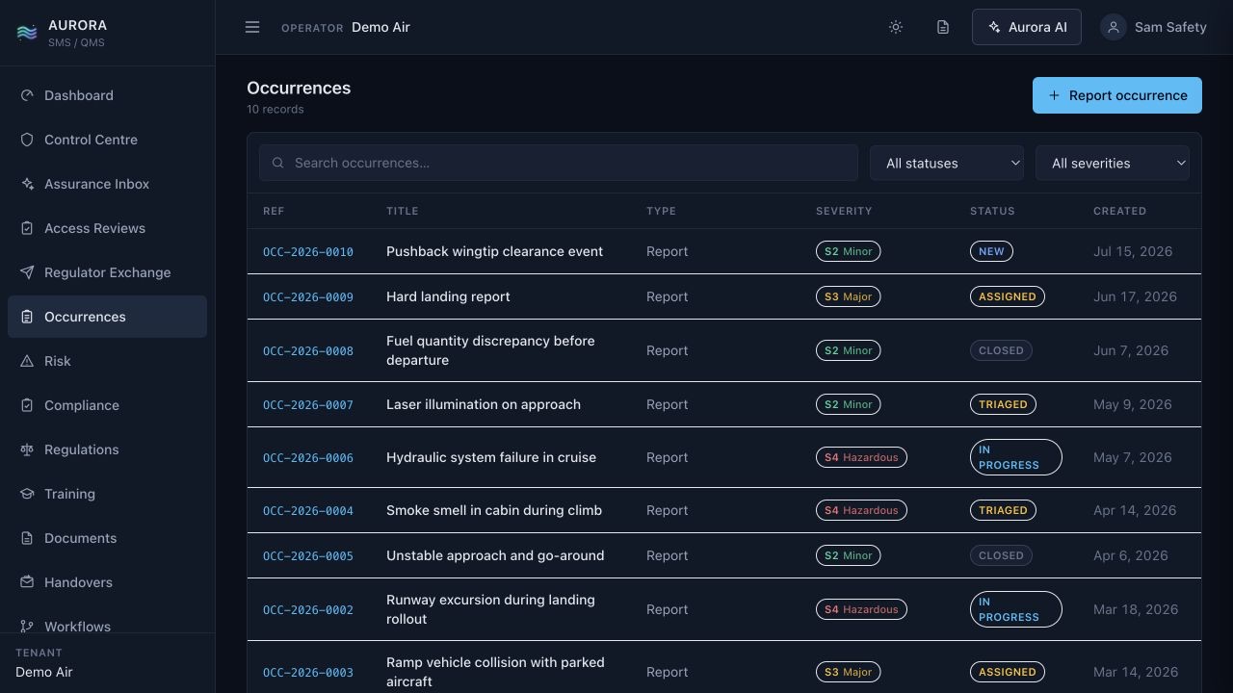Open the All severities dropdown
1233x693 pixels.
[x=1113, y=163]
